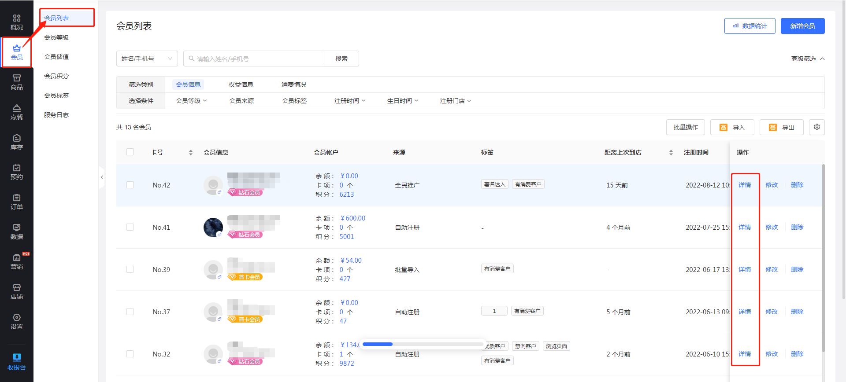The width and height of the screenshot is (846, 382).
Task: Check the box for member No.37
Action: point(130,312)
